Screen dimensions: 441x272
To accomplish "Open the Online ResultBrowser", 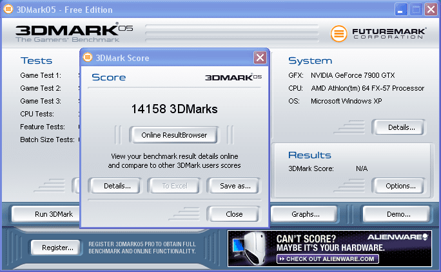I will coord(174,135).
